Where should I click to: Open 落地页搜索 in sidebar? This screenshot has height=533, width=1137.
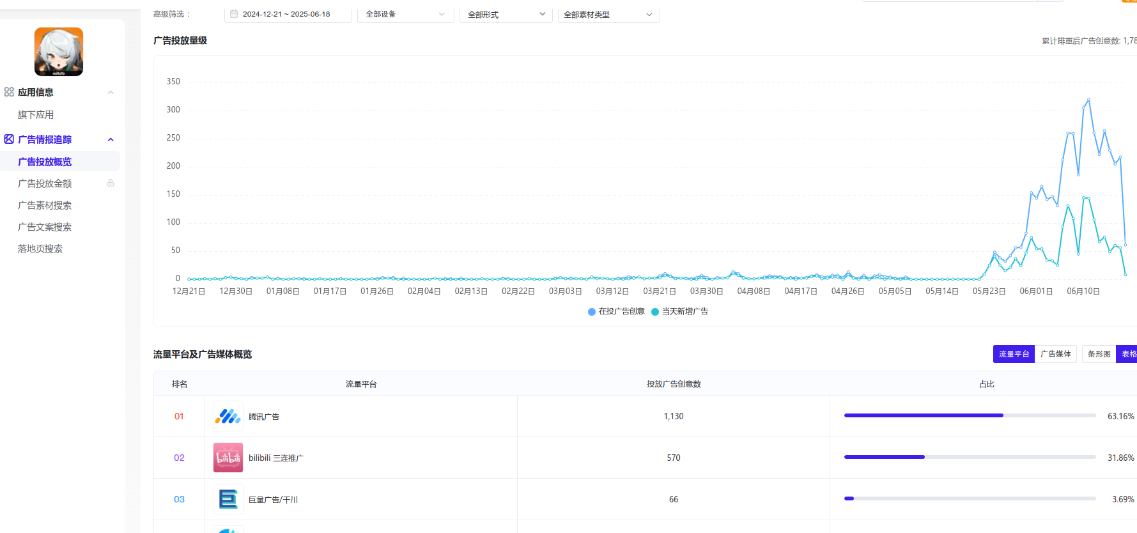[x=40, y=249]
